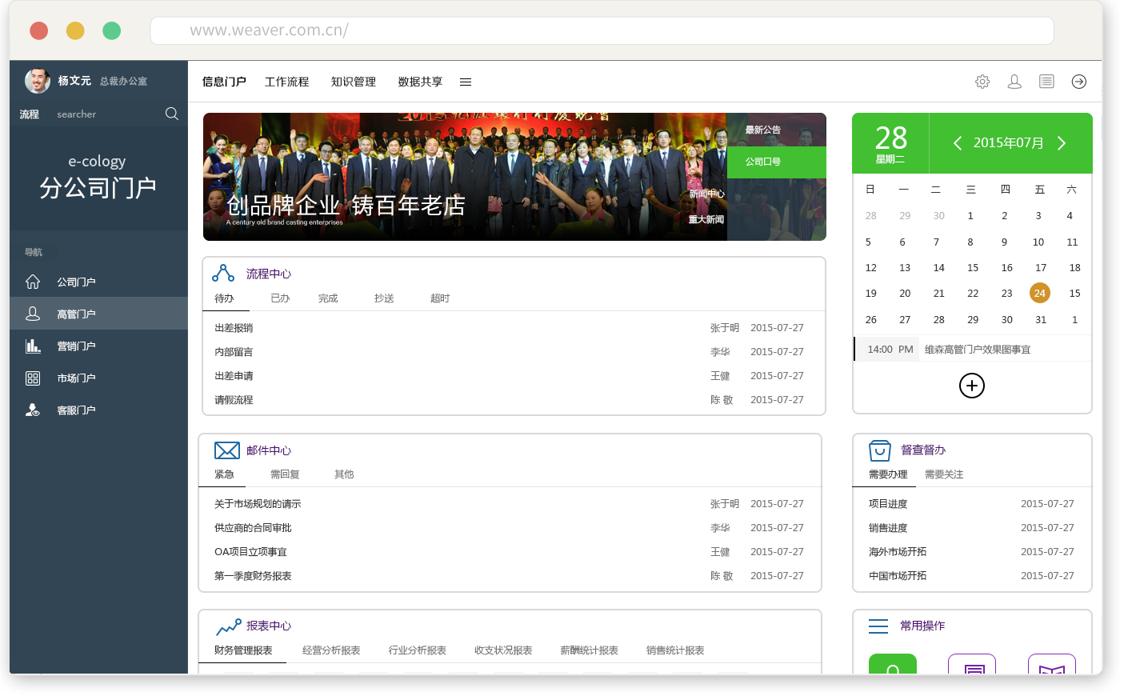Viewport: 1140px width, 700px height.
Task: Click the search magnifier icon in sidebar
Action: click(x=172, y=114)
